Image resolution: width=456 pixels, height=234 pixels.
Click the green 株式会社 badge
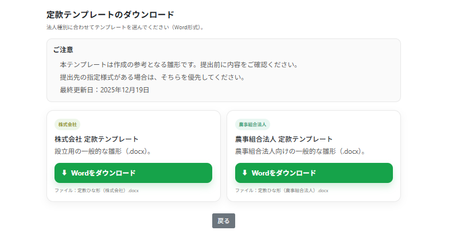[67, 124]
